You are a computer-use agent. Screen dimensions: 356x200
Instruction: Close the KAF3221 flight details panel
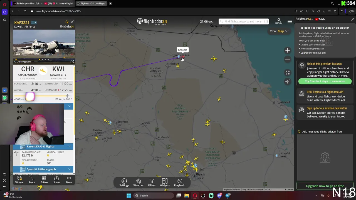[72, 22]
